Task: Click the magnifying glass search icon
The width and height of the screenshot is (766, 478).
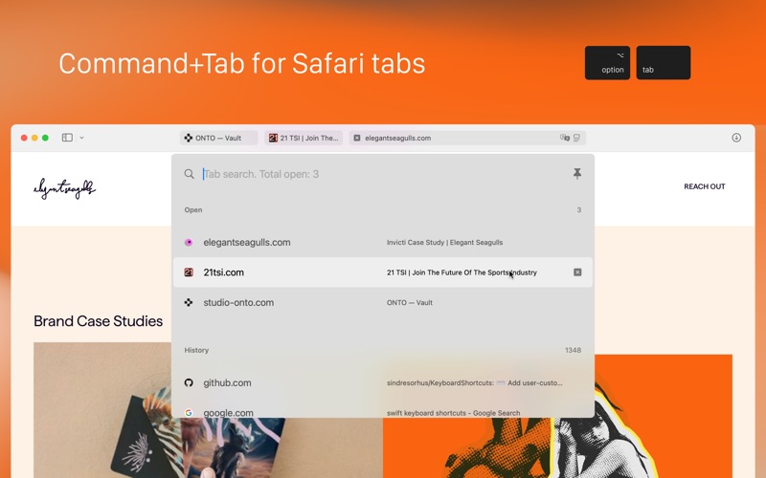Action: 189,174
